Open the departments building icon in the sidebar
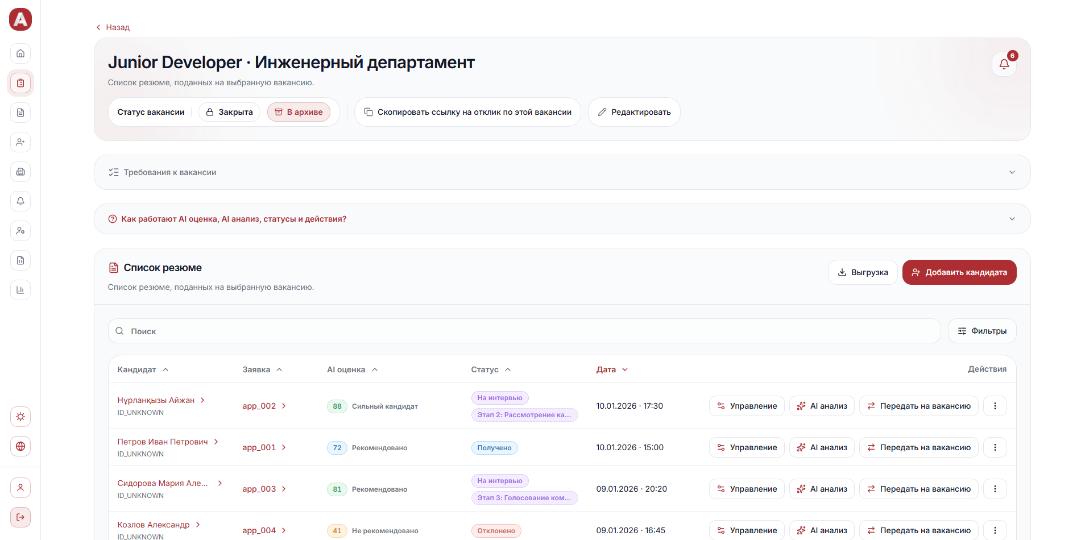Image resolution: width=1081 pixels, height=540 pixels. pos(20,172)
